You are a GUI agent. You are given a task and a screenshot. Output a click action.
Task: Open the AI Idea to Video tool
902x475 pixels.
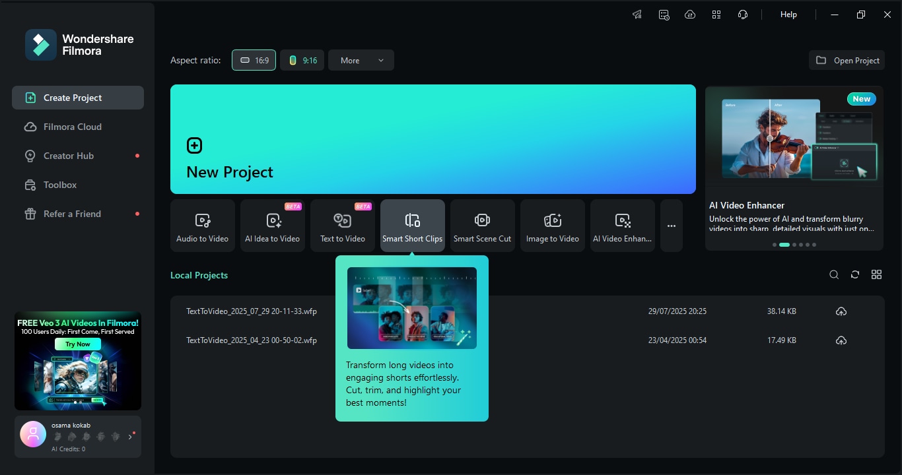point(273,226)
